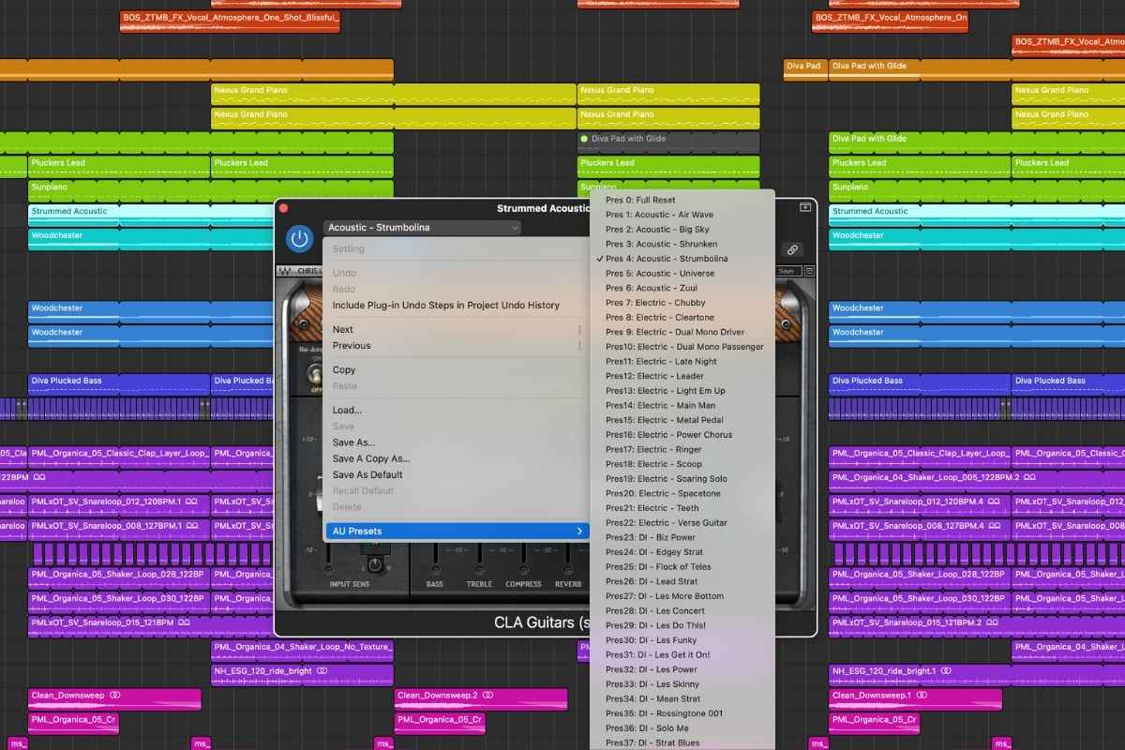The image size is (1125, 750).
Task: Select Pres23: DI - Biz Power
Action: [682, 538]
